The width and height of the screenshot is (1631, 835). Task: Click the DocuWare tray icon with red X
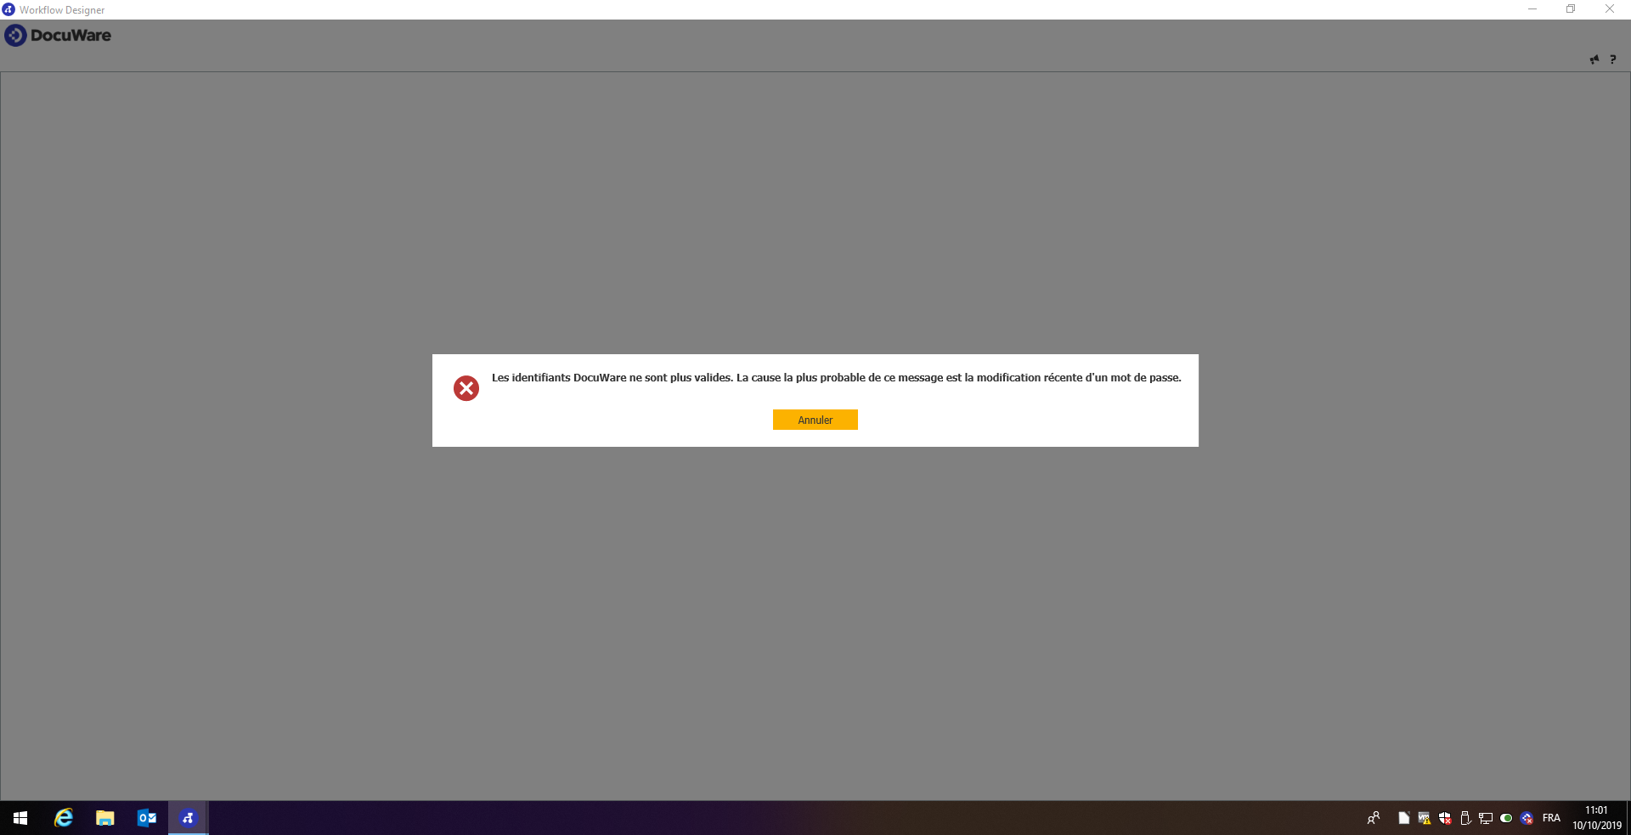point(1527,818)
